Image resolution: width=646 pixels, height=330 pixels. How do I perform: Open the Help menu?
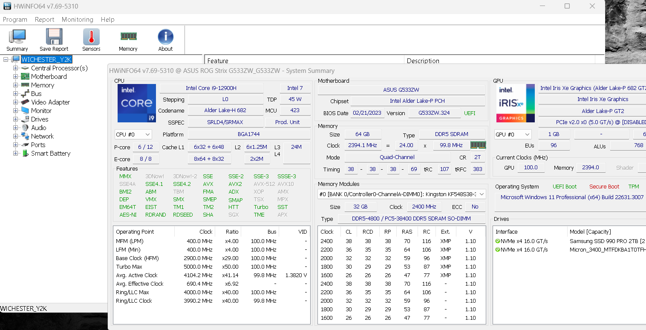(x=107, y=20)
